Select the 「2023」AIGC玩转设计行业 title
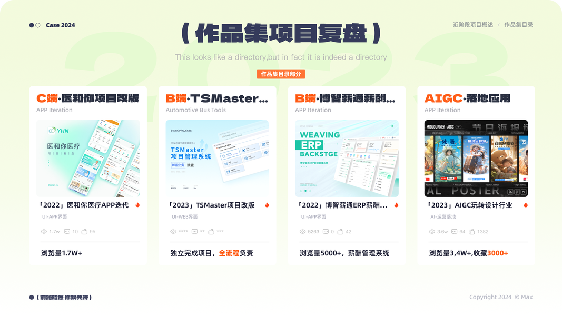This screenshot has width=562, height=316. pyautogui.click(x=469, y=205)
